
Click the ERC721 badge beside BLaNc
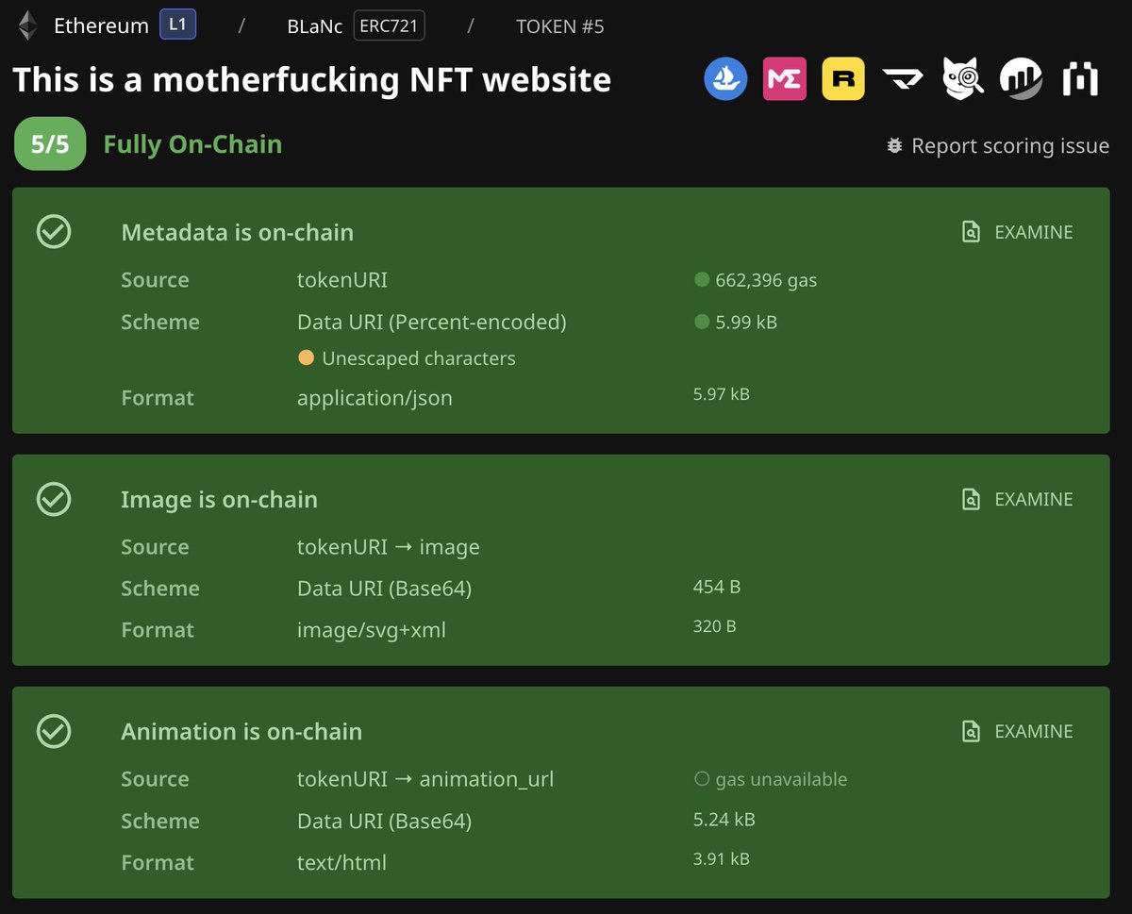tap(390, 25)
